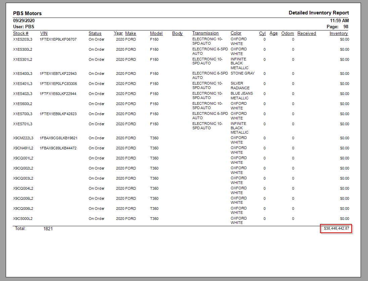Click the Stock # column header
The height and width of the screenshot is (281, 368).
21,33
